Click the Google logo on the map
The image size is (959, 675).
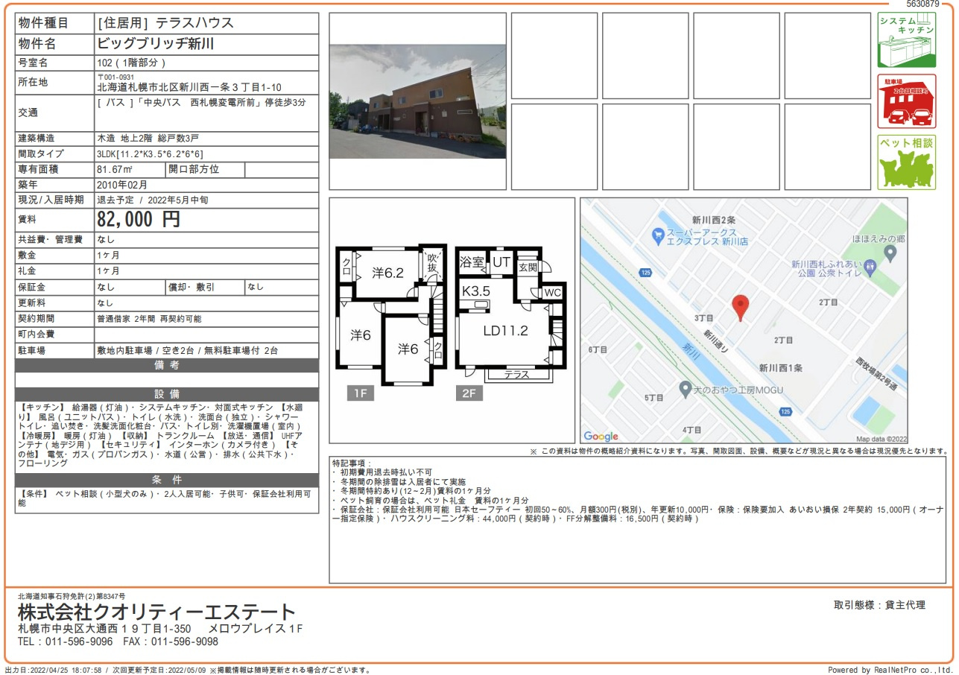601,437
